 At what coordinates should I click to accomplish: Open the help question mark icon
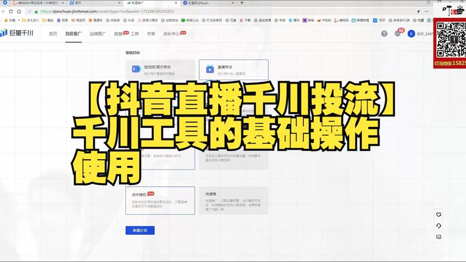pyautogui.click(x=384, y=34)
